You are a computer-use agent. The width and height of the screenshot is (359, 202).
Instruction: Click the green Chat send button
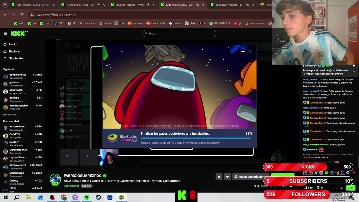click(351, 188)
